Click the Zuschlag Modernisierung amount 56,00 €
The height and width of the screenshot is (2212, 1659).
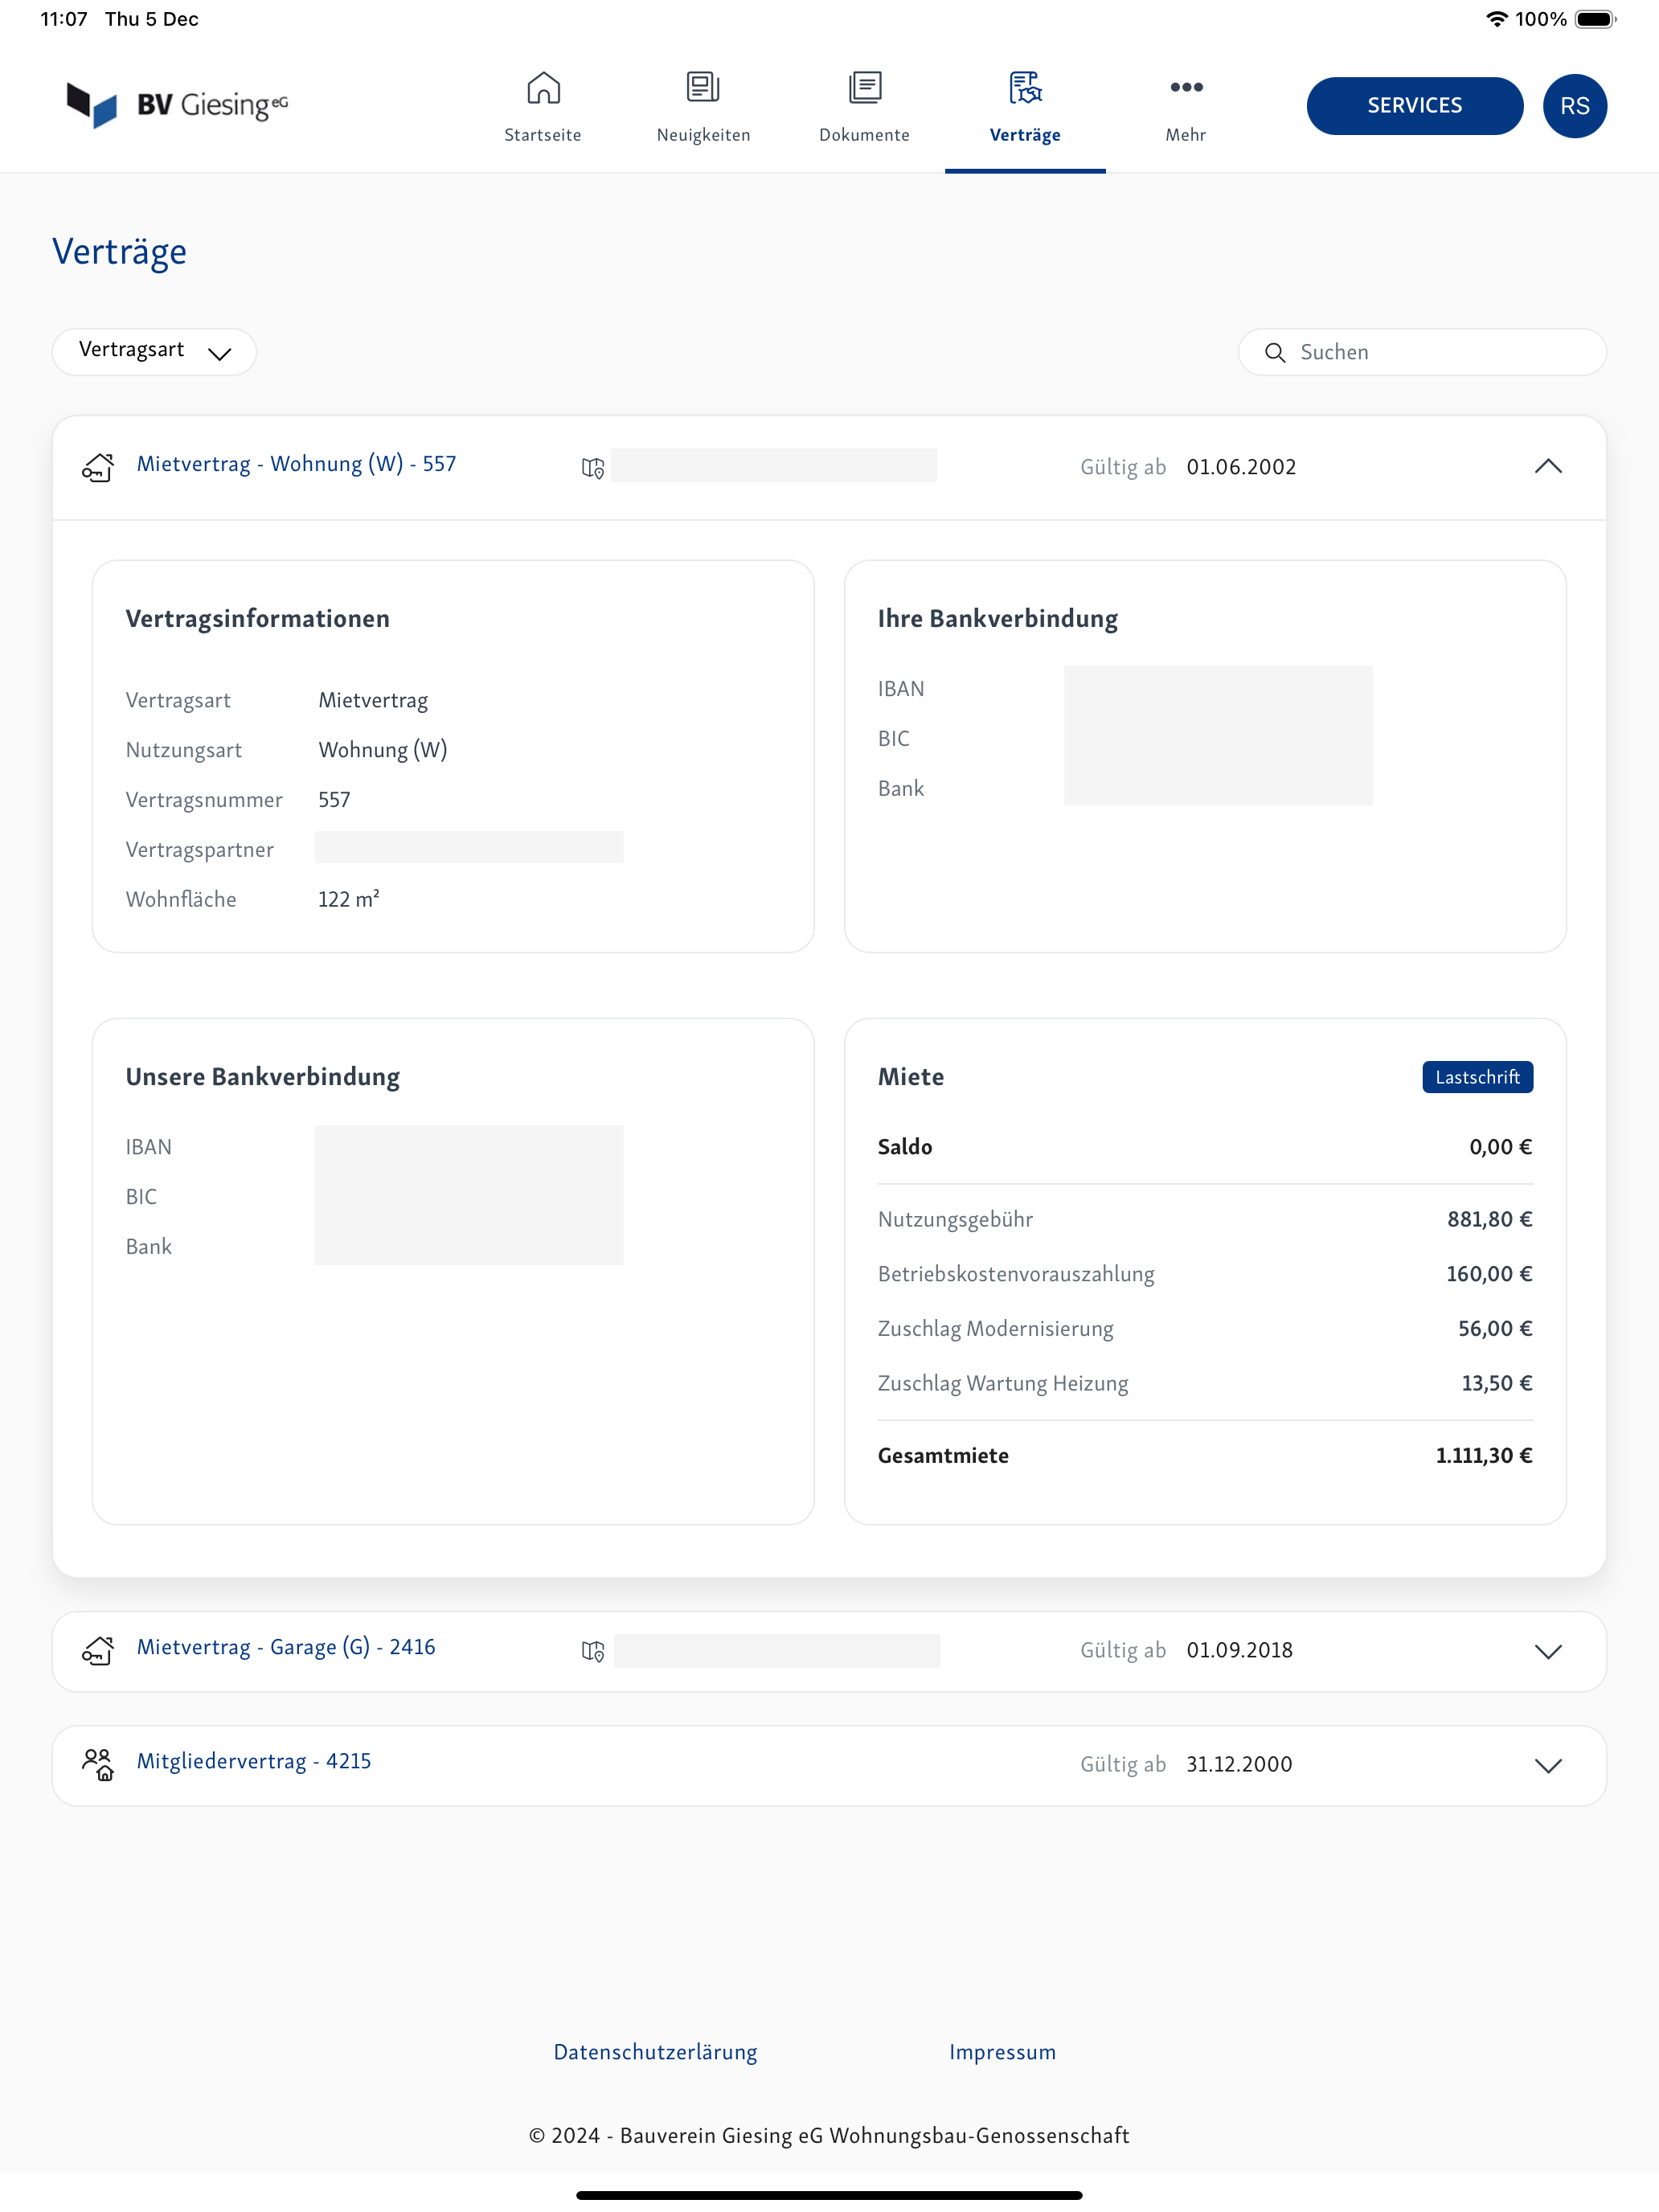point(1495,1329)
